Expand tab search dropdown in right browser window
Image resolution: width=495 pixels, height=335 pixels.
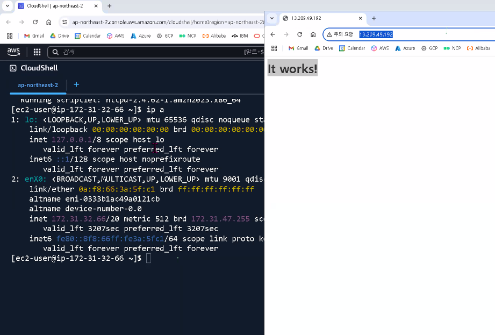pos(272,18)
